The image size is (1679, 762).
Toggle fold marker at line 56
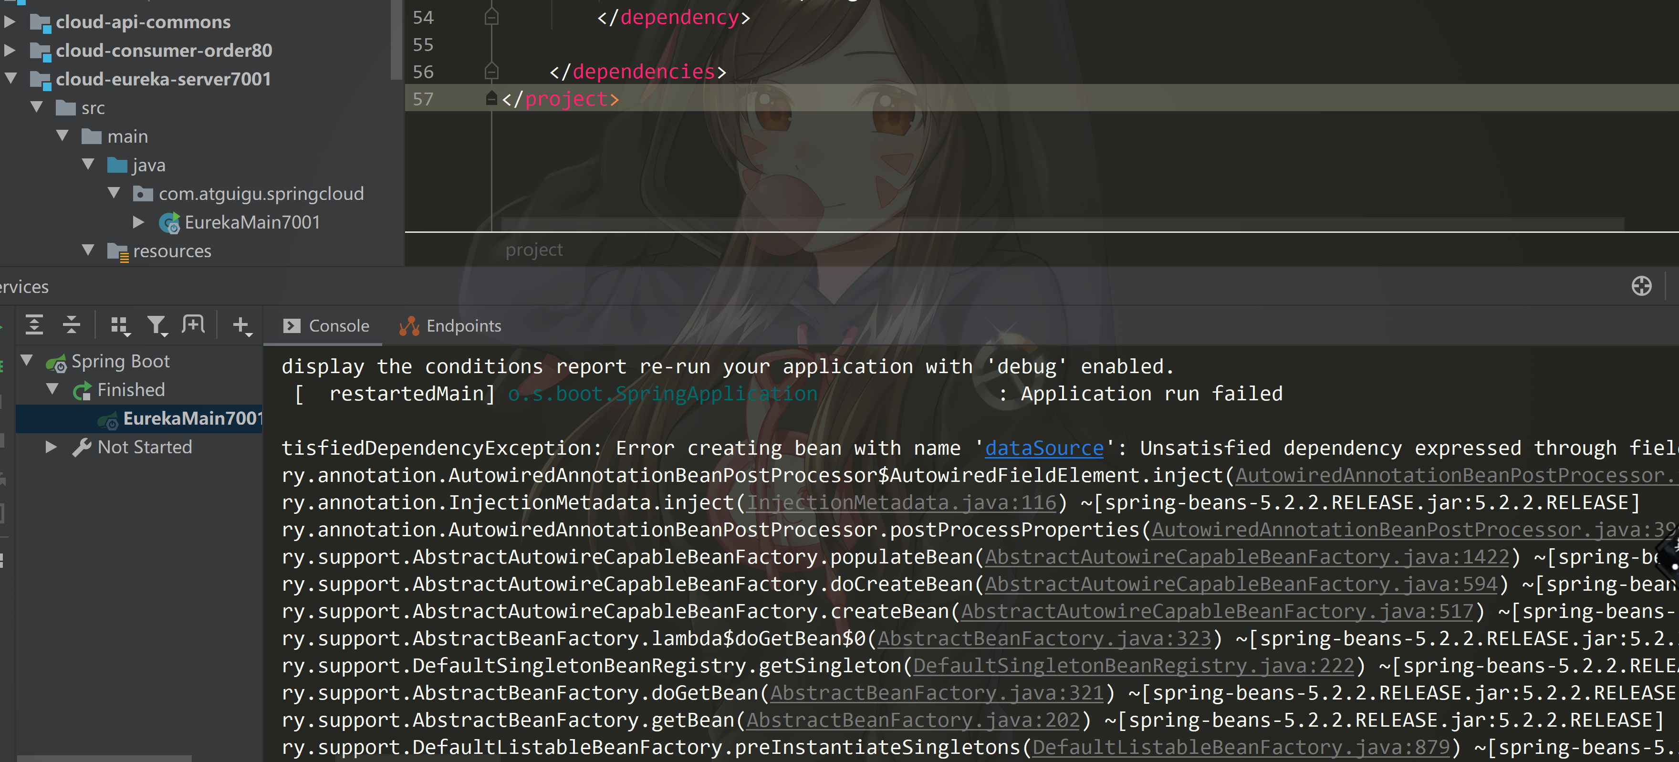click(491, 71)
